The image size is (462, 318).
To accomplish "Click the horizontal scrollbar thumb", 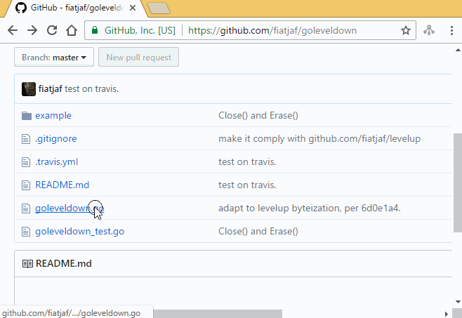I will tap(218, 314).
